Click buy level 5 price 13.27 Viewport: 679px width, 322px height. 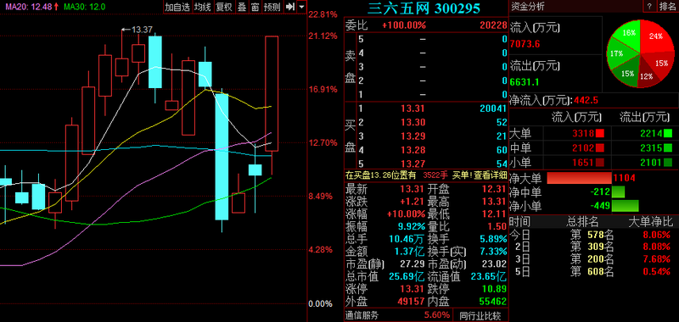coord(412,164)
